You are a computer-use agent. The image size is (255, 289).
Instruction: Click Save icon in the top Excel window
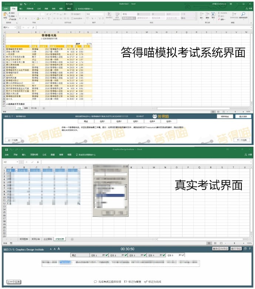click(21, 4)
